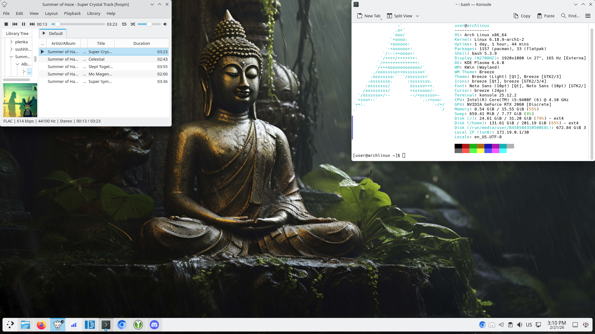Expand the plenka library tree item
Image resolution: width=595 pixels, height=334 pixels.
coord(11,42)
